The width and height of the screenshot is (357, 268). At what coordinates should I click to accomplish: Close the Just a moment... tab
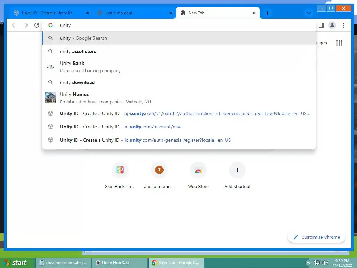(x=171, y=13)
